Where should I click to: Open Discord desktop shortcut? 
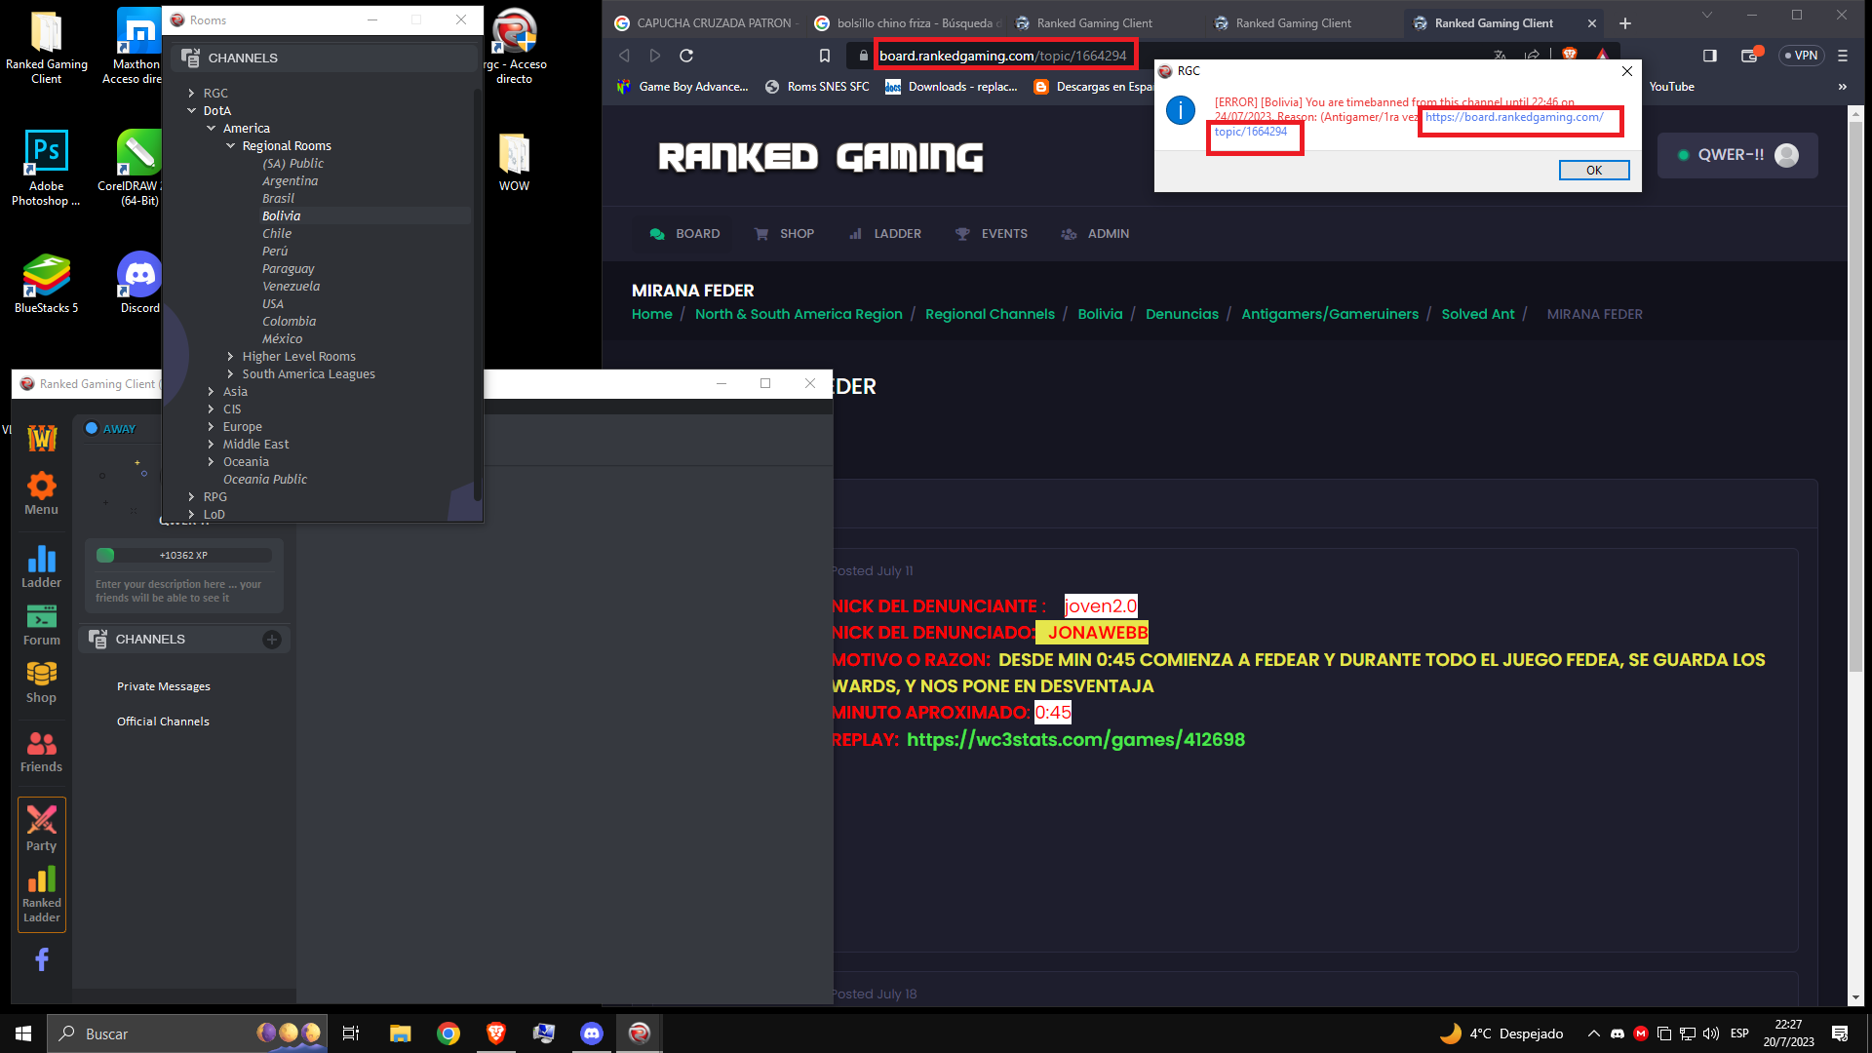(139, 283)
